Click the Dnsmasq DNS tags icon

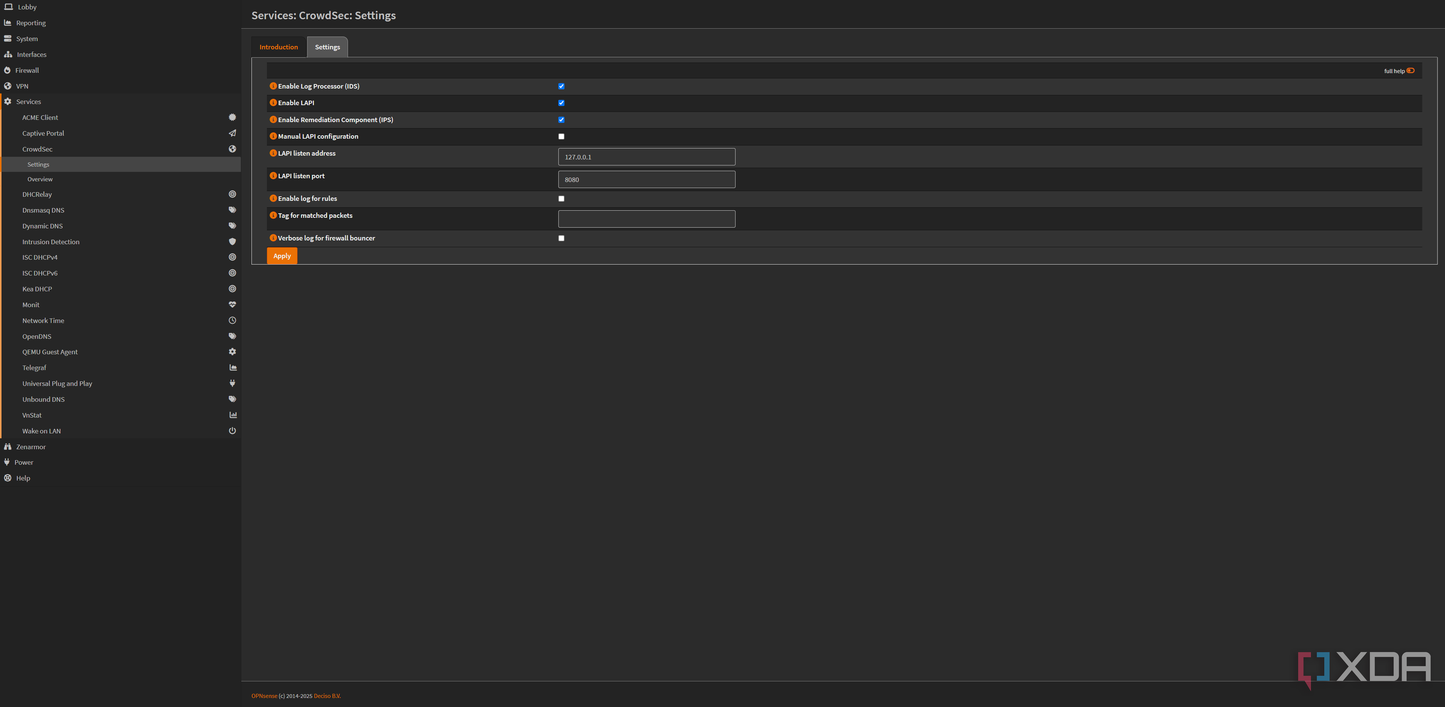click(x=232, y=210)
